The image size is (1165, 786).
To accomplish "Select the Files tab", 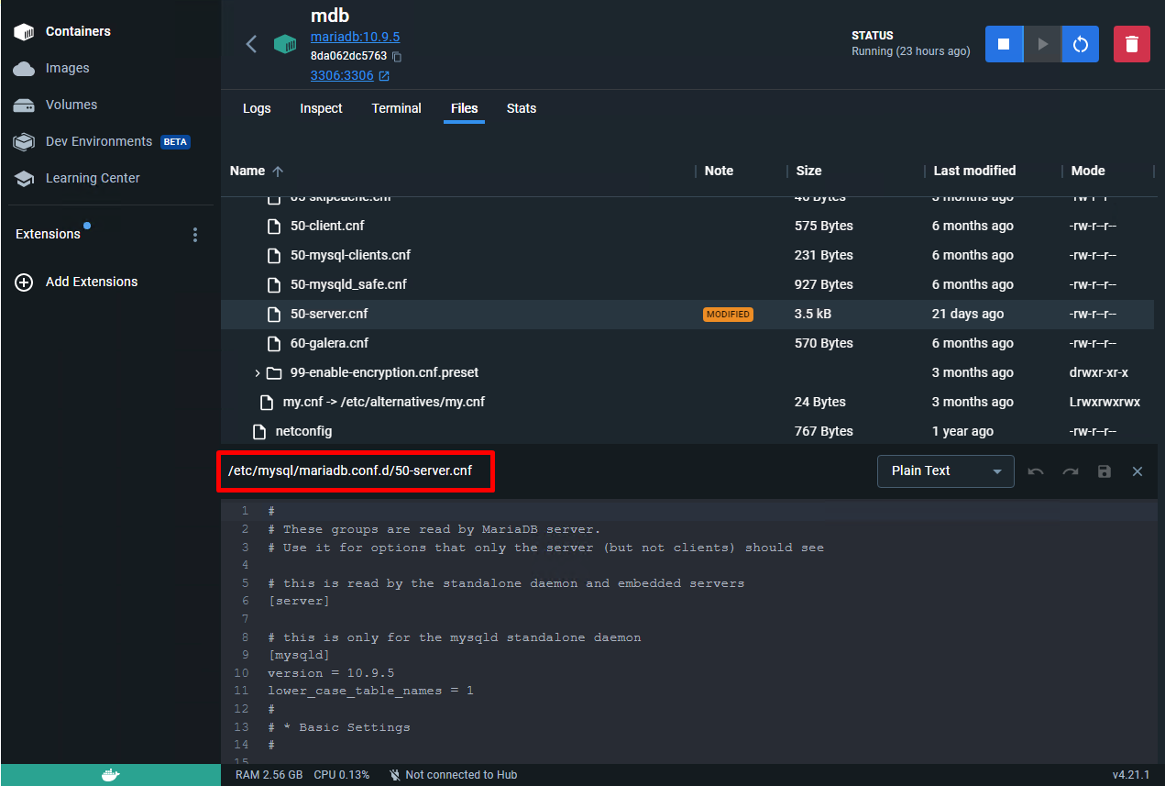I will coord(465,108).
